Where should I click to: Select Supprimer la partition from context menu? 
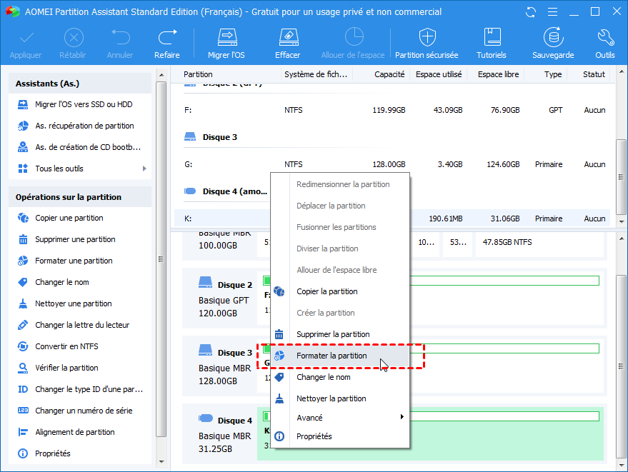(333, 334)
